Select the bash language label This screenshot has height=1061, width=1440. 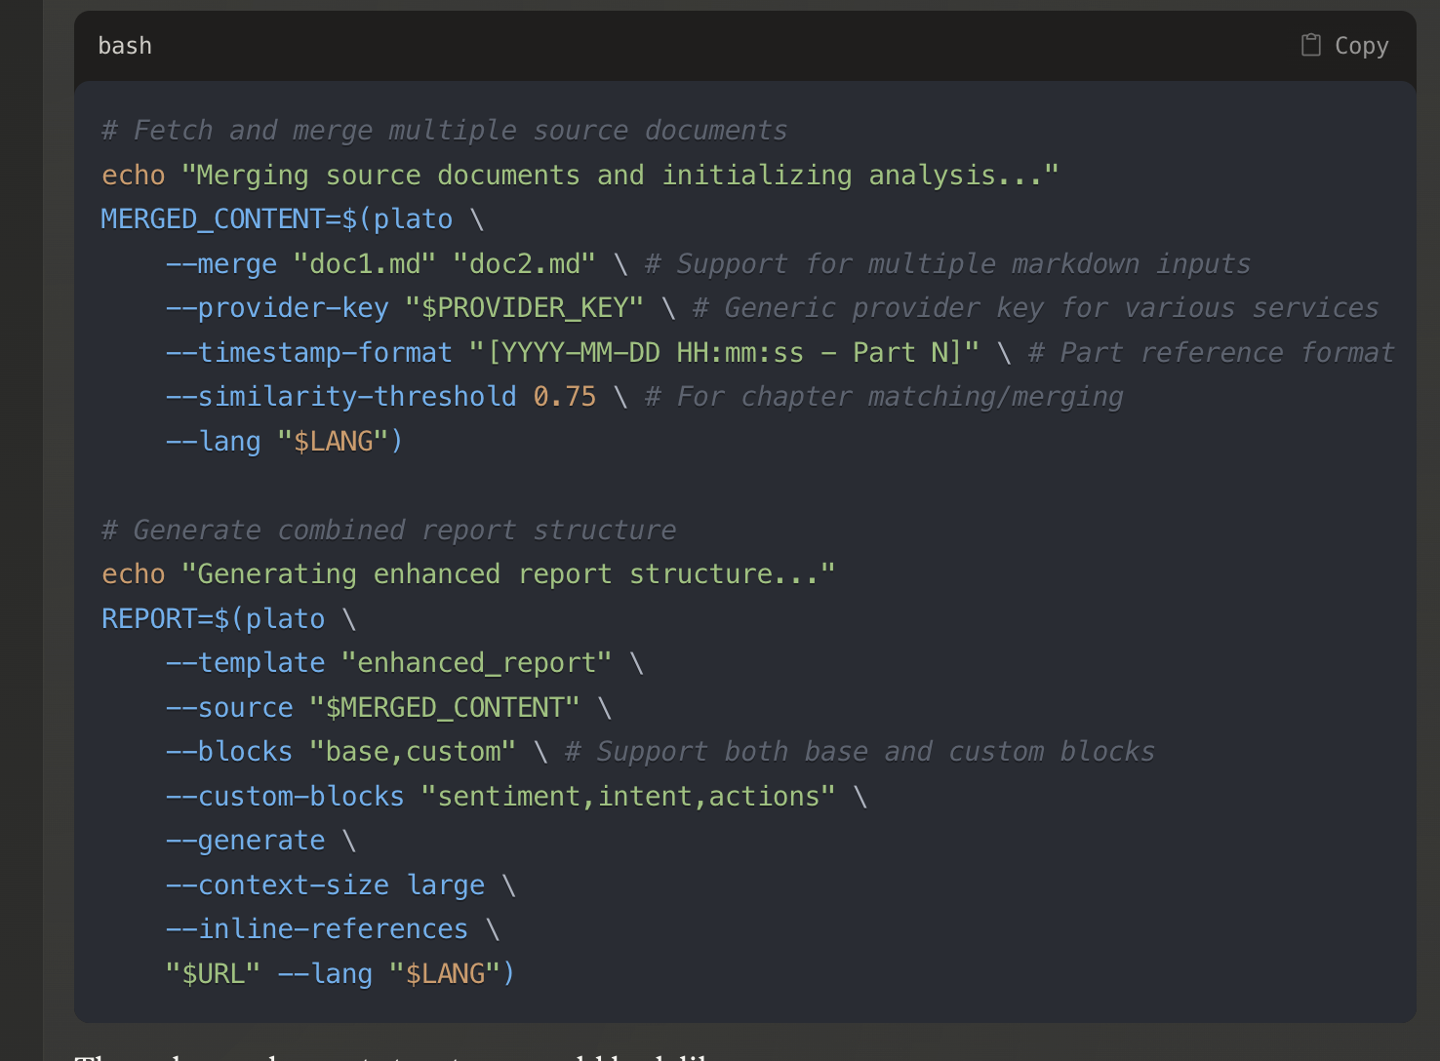125,45
